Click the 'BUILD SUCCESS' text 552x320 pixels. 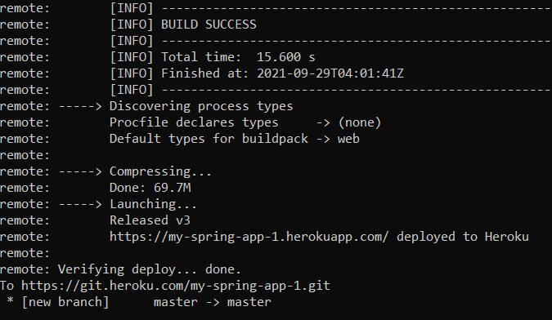click(x=209, y=24)
